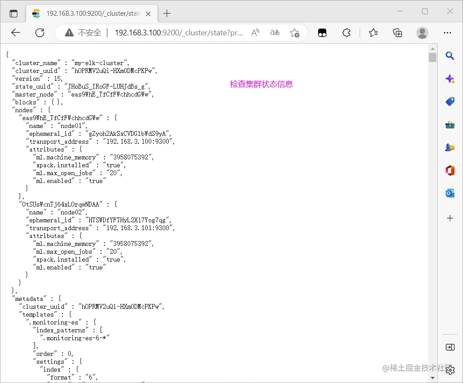Image resolution: width=463 pixels, height=383 pixels.
Task: Open the sidebar Games icon
Action: click(450, 148)
